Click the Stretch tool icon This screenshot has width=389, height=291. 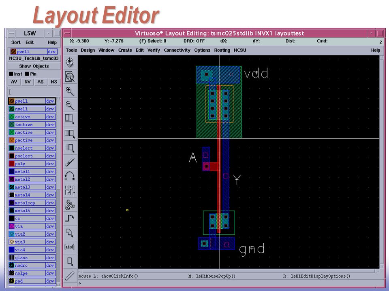tap(70, 119)
